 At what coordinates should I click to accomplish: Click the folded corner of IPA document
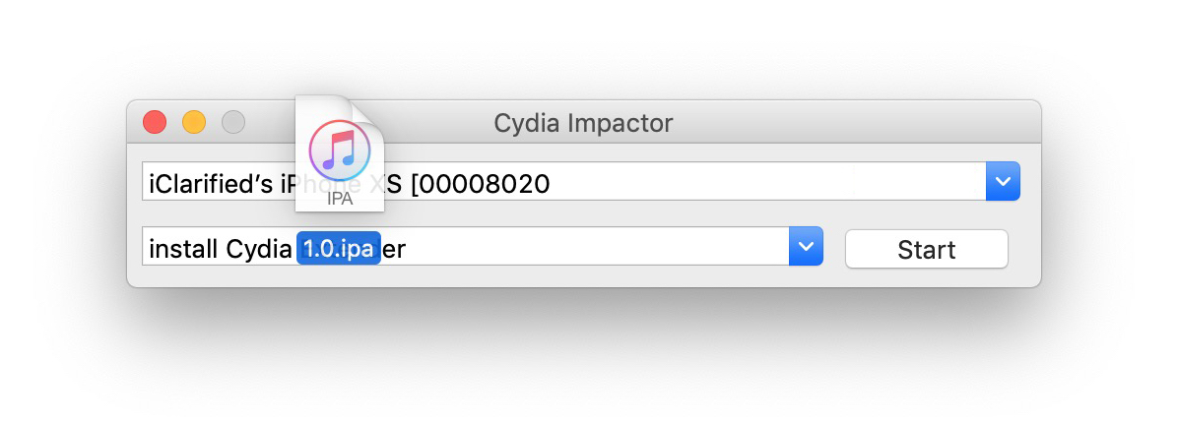click(366, 111)
